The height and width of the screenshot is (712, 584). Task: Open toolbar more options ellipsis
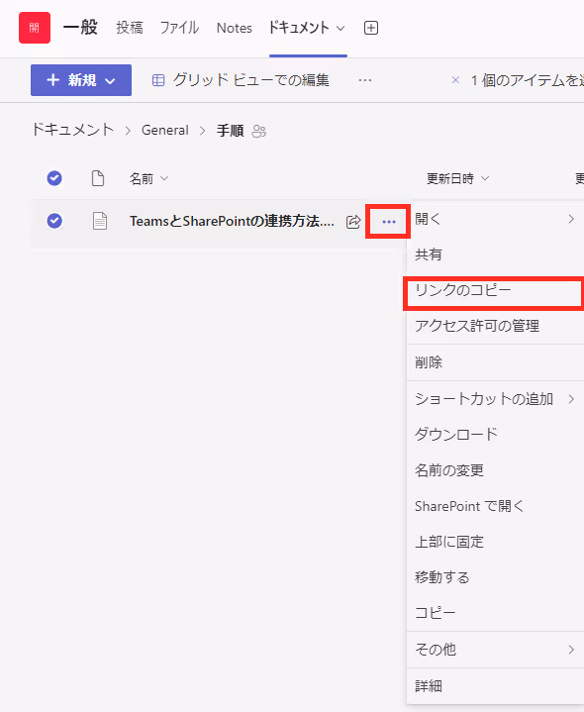365,80
